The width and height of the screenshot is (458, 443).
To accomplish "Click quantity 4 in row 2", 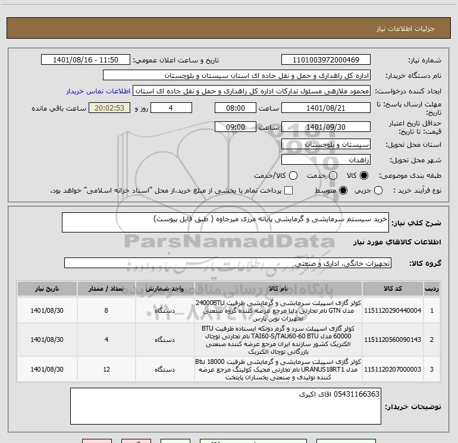I will pyautogui.click(x=106, y=340).
